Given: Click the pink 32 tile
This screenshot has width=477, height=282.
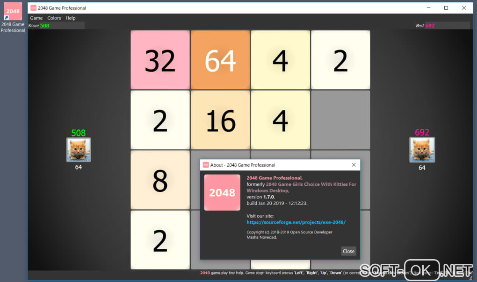Looking at the screenshot, I should [x=160, y=60].
